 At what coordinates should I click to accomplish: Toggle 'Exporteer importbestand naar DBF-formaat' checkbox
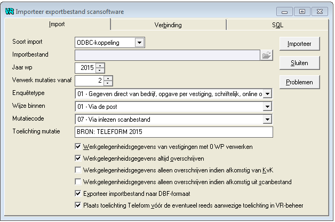pos(78,194)
